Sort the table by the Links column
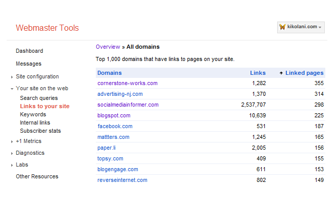 tap(258, 73)
